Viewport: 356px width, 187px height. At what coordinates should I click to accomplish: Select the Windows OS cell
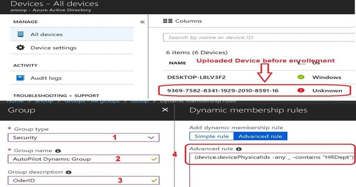327,77
